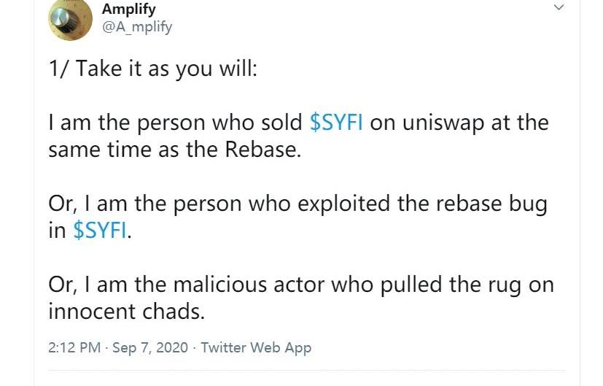Select the Sep 7, 2020 date link

150,347
